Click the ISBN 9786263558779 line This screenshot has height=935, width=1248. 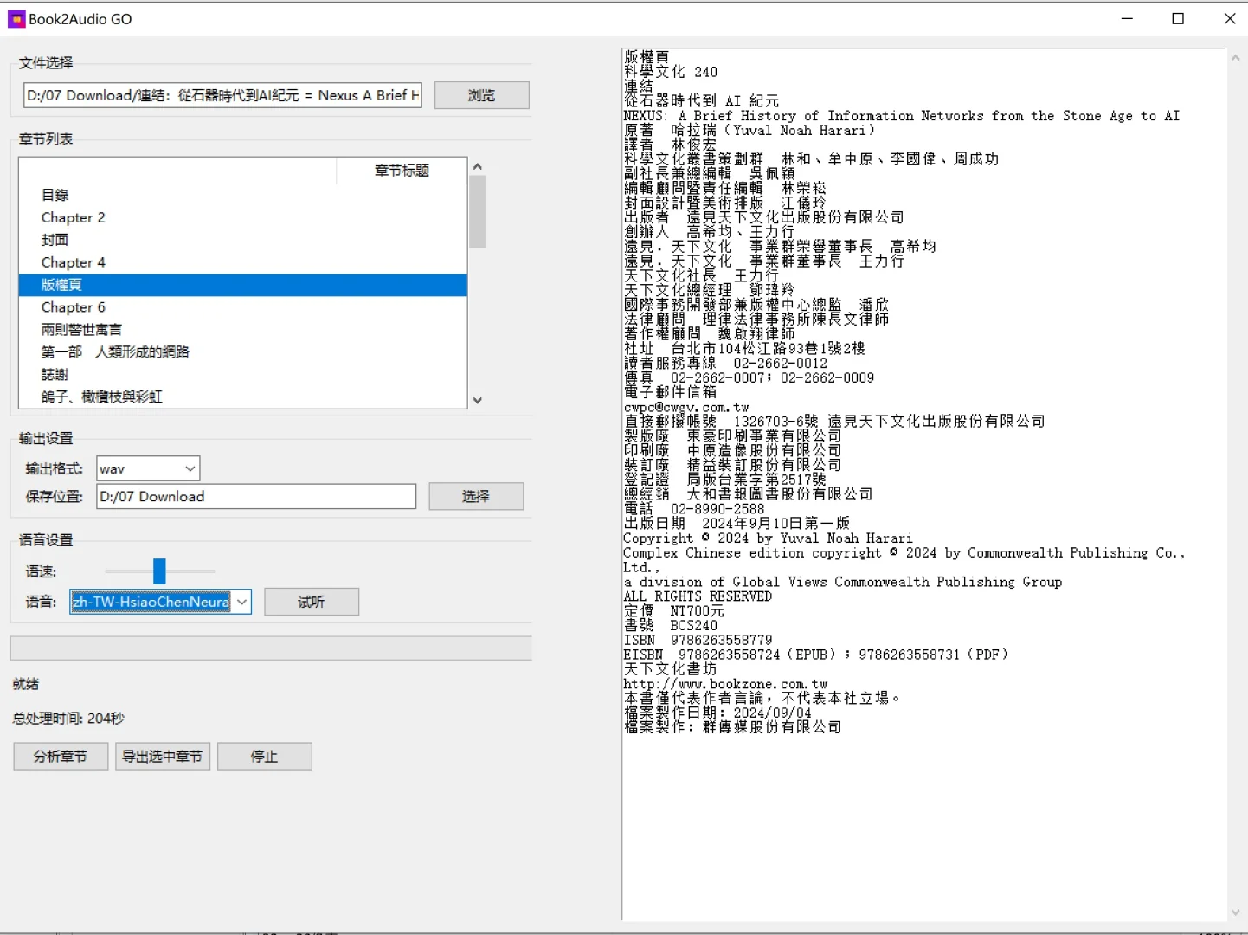(698, 640)
